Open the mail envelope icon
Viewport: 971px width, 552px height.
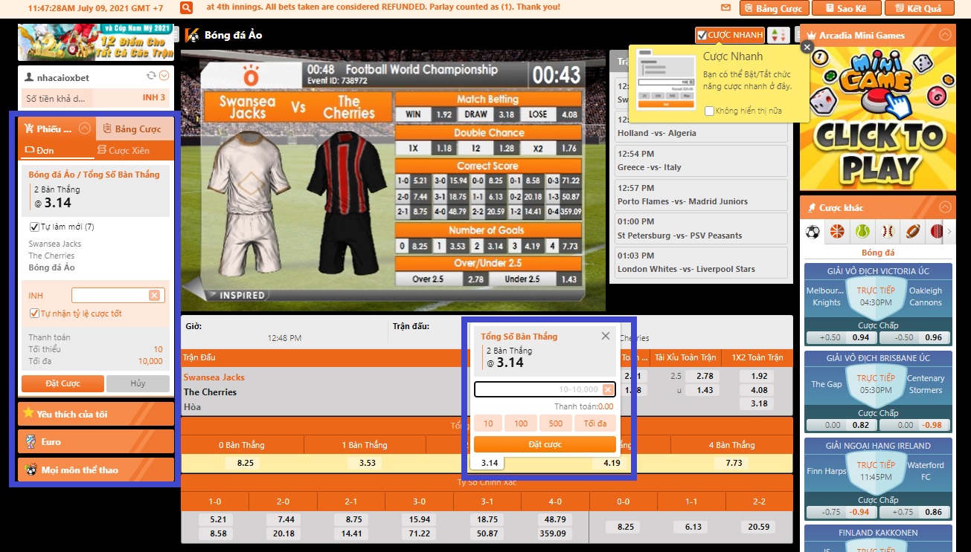pyautogui.click(x=725, y=8)
